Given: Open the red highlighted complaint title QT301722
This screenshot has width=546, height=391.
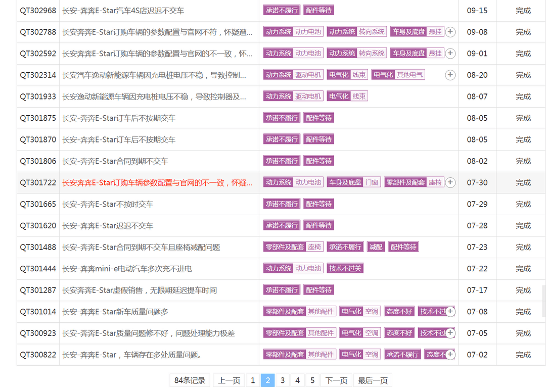Looking at the screenshot, I should pos(157,183).
